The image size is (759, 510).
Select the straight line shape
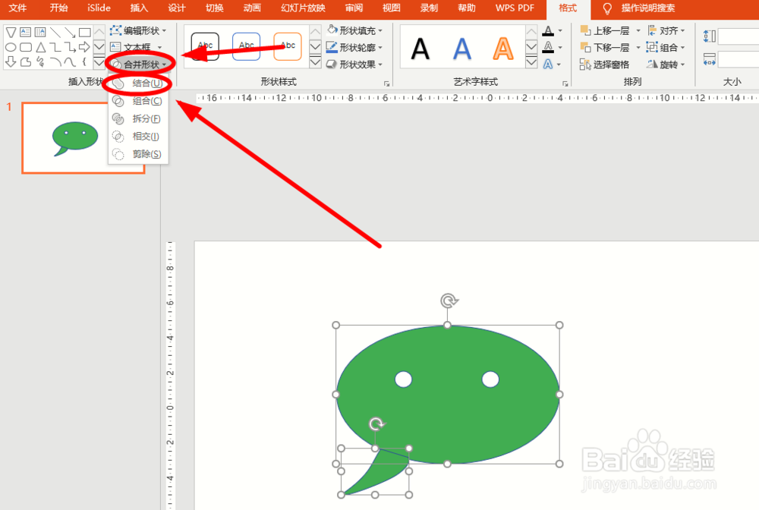pyautogui.click(x=55, y=33)
